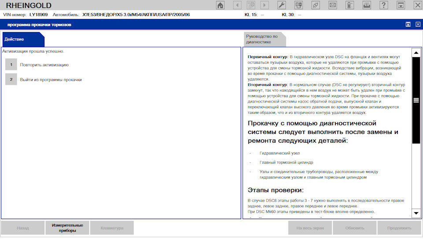
Task: Minimize Rheingold with the top toolbar icon
Action: [401, 5]
